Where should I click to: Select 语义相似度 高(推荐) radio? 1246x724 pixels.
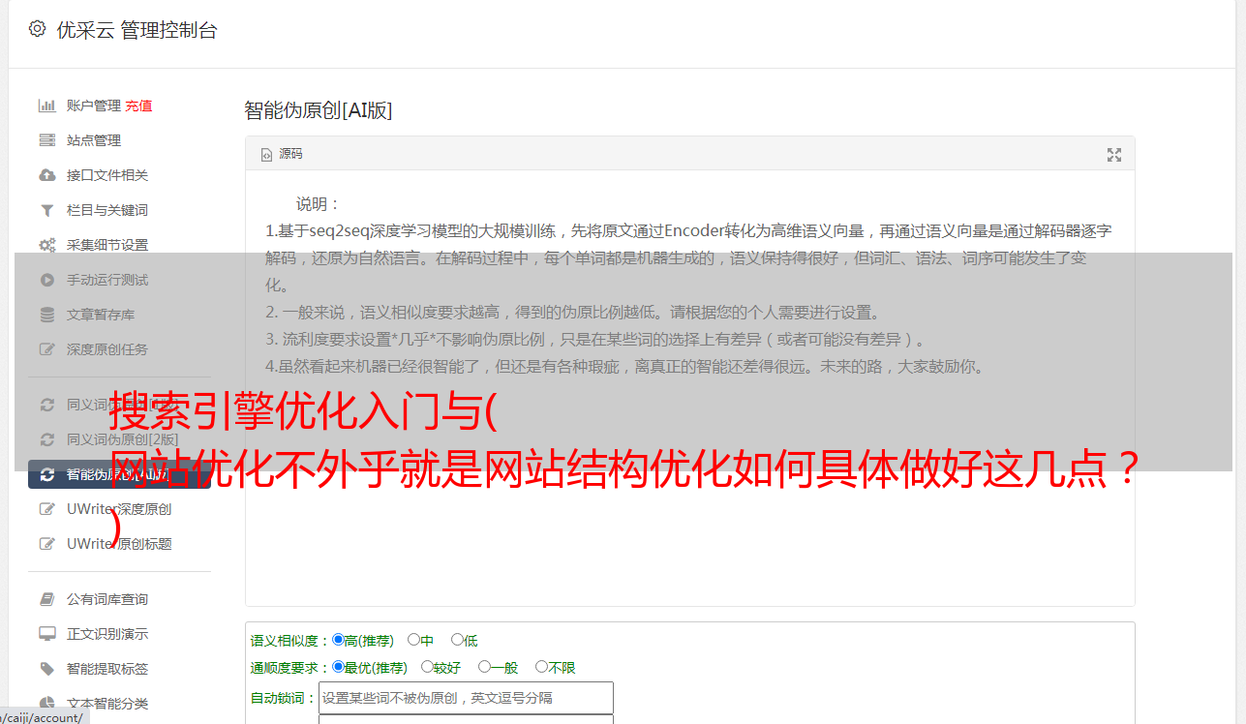[x=338, y=640]
